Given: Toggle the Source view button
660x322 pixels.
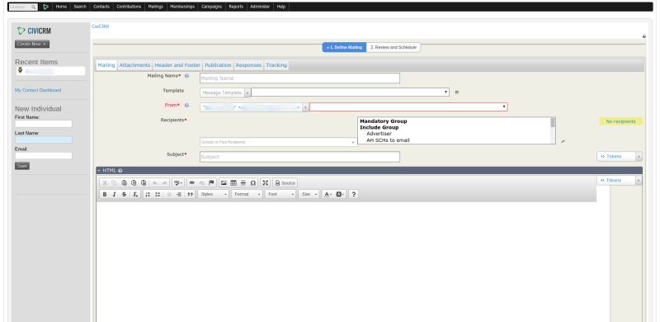Looking at the screenshot, I should pos(285,183).
